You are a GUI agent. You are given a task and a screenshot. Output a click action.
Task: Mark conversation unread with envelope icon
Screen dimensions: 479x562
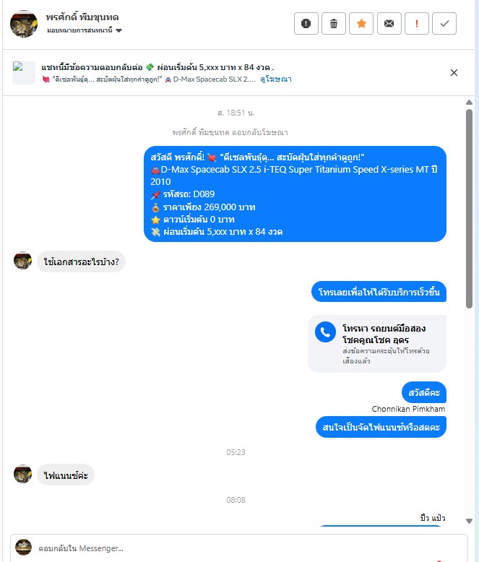(389, 24)
